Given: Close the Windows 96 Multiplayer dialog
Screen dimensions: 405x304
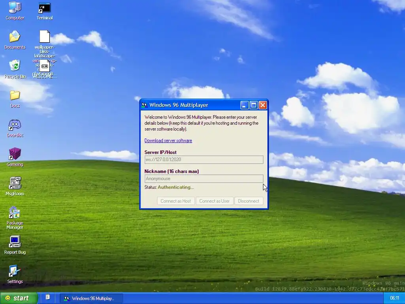Looking at the screenshot, I should tap(263, 105).
